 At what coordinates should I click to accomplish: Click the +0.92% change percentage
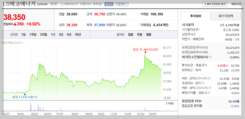pos(33,24)
